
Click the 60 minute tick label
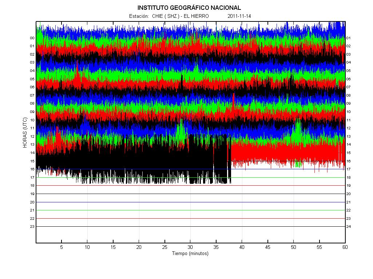pyautogui.click(x=345, y=247)
